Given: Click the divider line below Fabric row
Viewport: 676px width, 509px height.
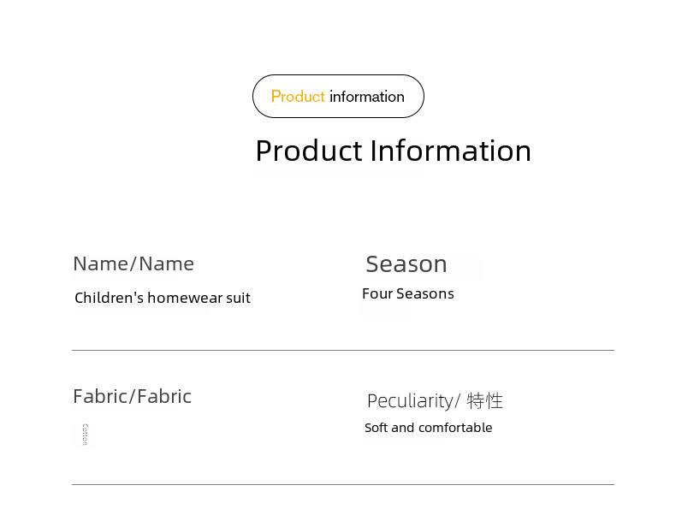Looking at the screenshot, I should click(x=343, y=484).
